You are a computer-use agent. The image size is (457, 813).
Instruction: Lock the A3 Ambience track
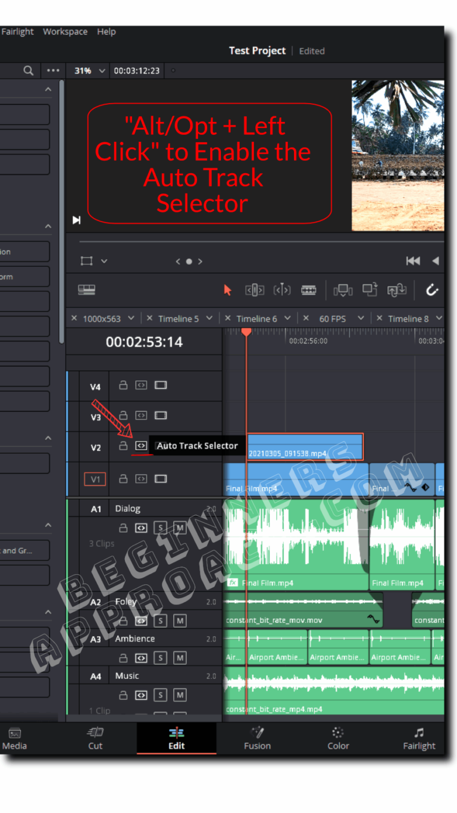click(123, 658)
